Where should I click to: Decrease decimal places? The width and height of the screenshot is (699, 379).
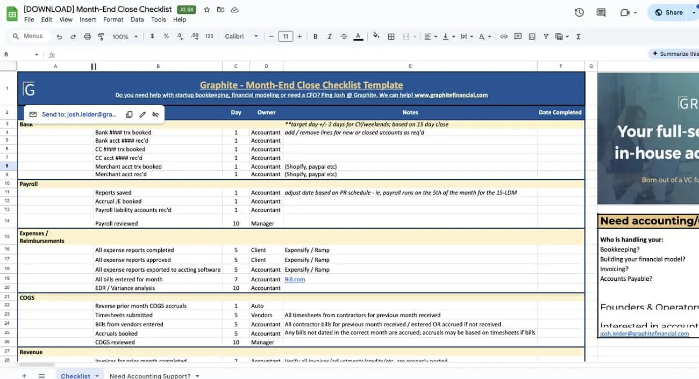tap(180, 37)
